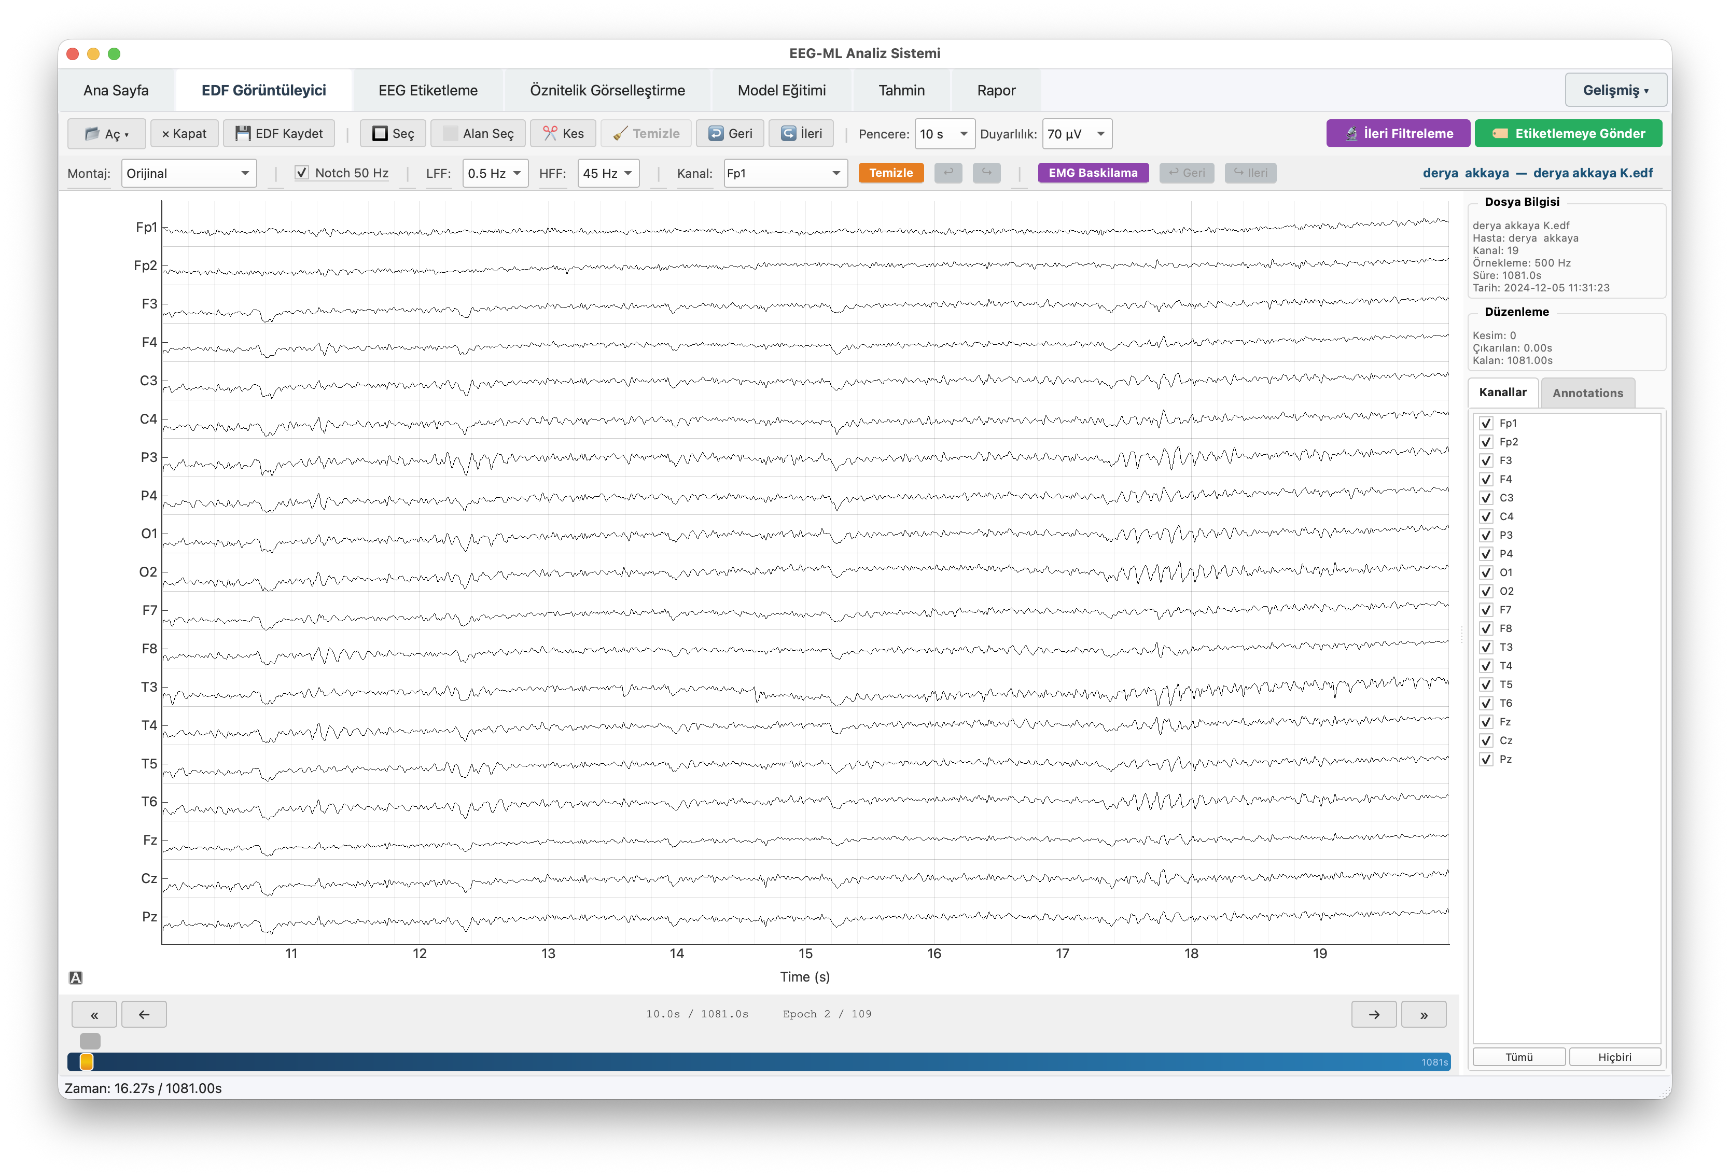Uncheck the T5 channel checkbox
This screenshot has width=1730, height=1176.
[1486, 685]
